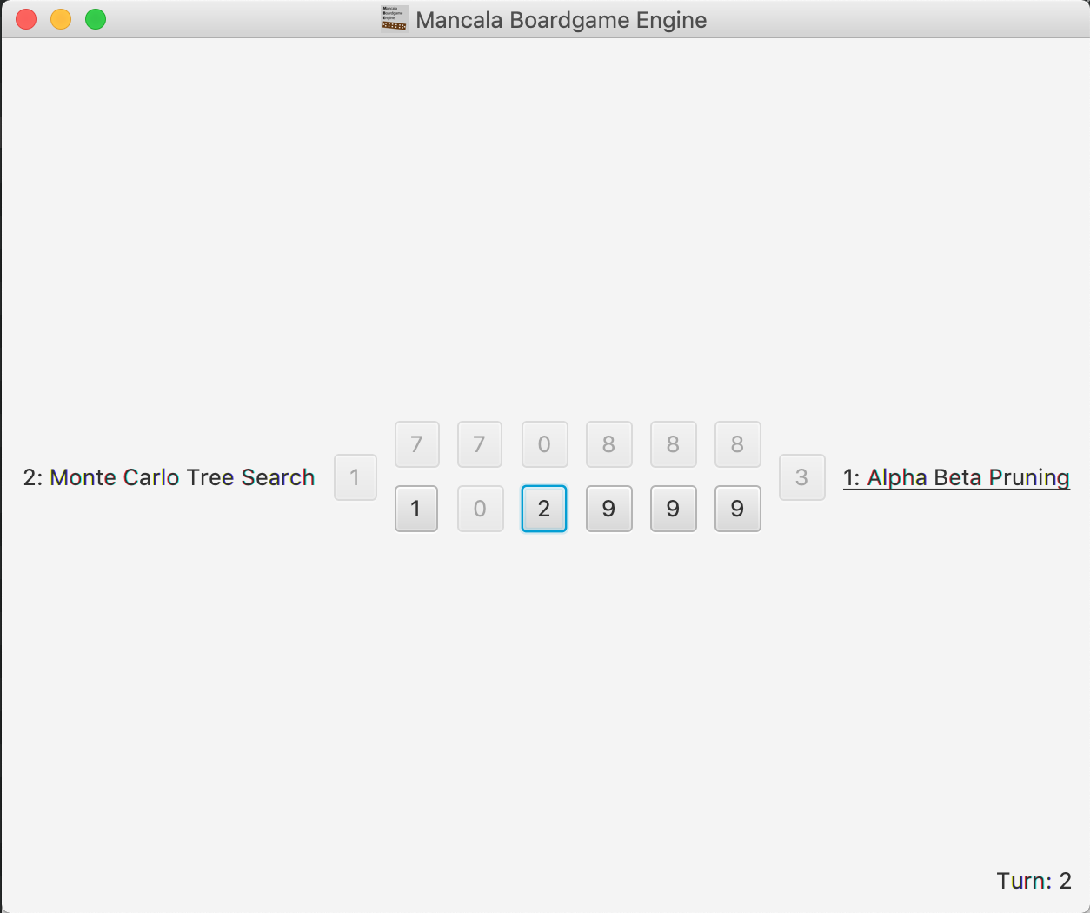This screenshot has height=913, width=1090.
Task: Pick the first bottom-row pit showing 9
Action: click(x=608, y=509)
